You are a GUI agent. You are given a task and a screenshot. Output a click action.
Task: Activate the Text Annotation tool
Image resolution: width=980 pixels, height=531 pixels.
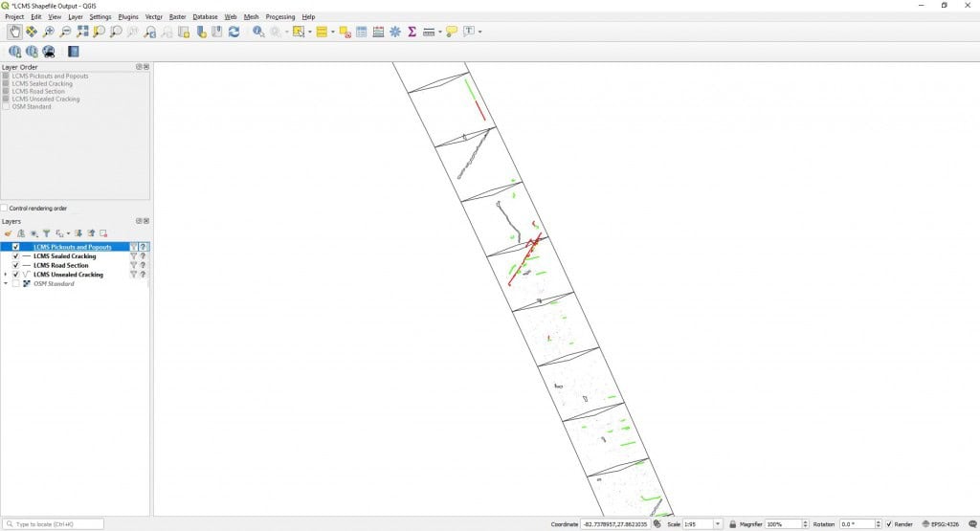coord(469,32)
